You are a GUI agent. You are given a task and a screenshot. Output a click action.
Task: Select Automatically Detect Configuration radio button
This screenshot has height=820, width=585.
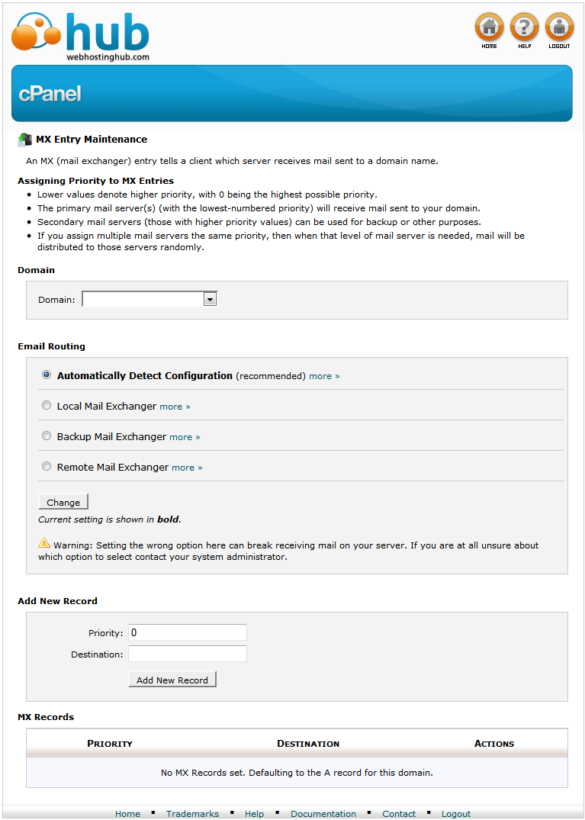[x=47, y=375]
